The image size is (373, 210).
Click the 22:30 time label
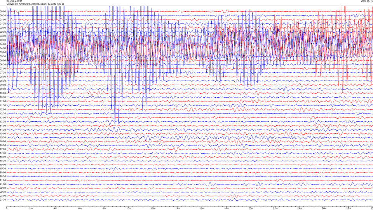3,192
